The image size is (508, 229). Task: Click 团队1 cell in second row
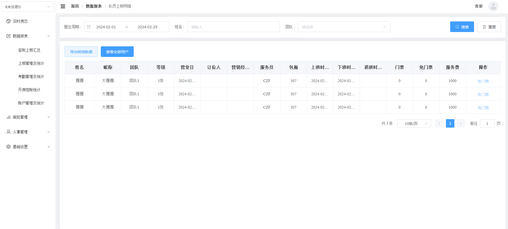pyautogui.click(x=134, y=94)
